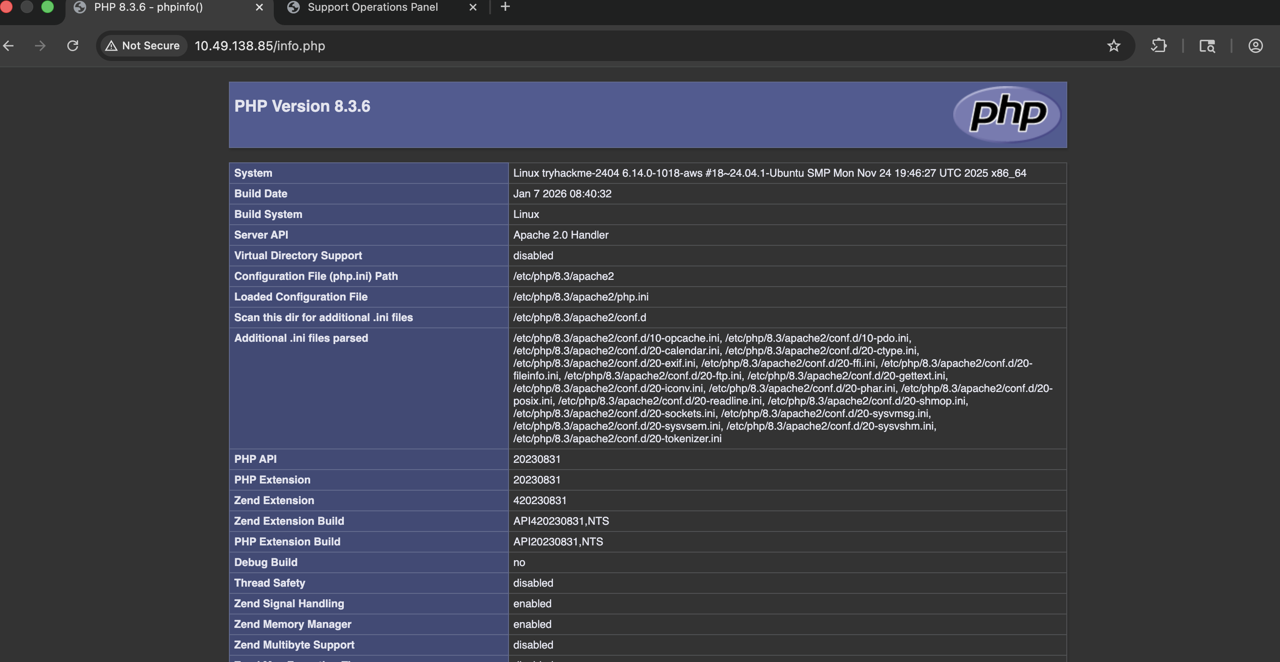
Task: Click the Server API label
Action: coord(261,235)
